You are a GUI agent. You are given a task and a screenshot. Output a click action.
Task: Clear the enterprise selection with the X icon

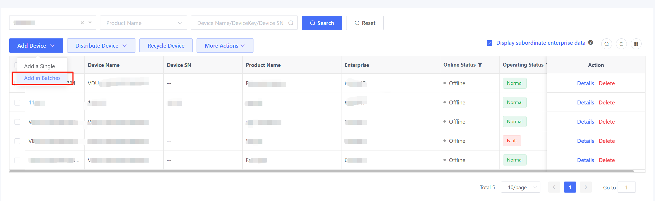[82, 23]
